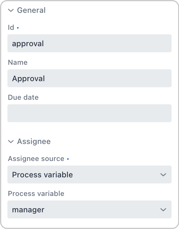Collapse the General section chevron

(11, 10)
